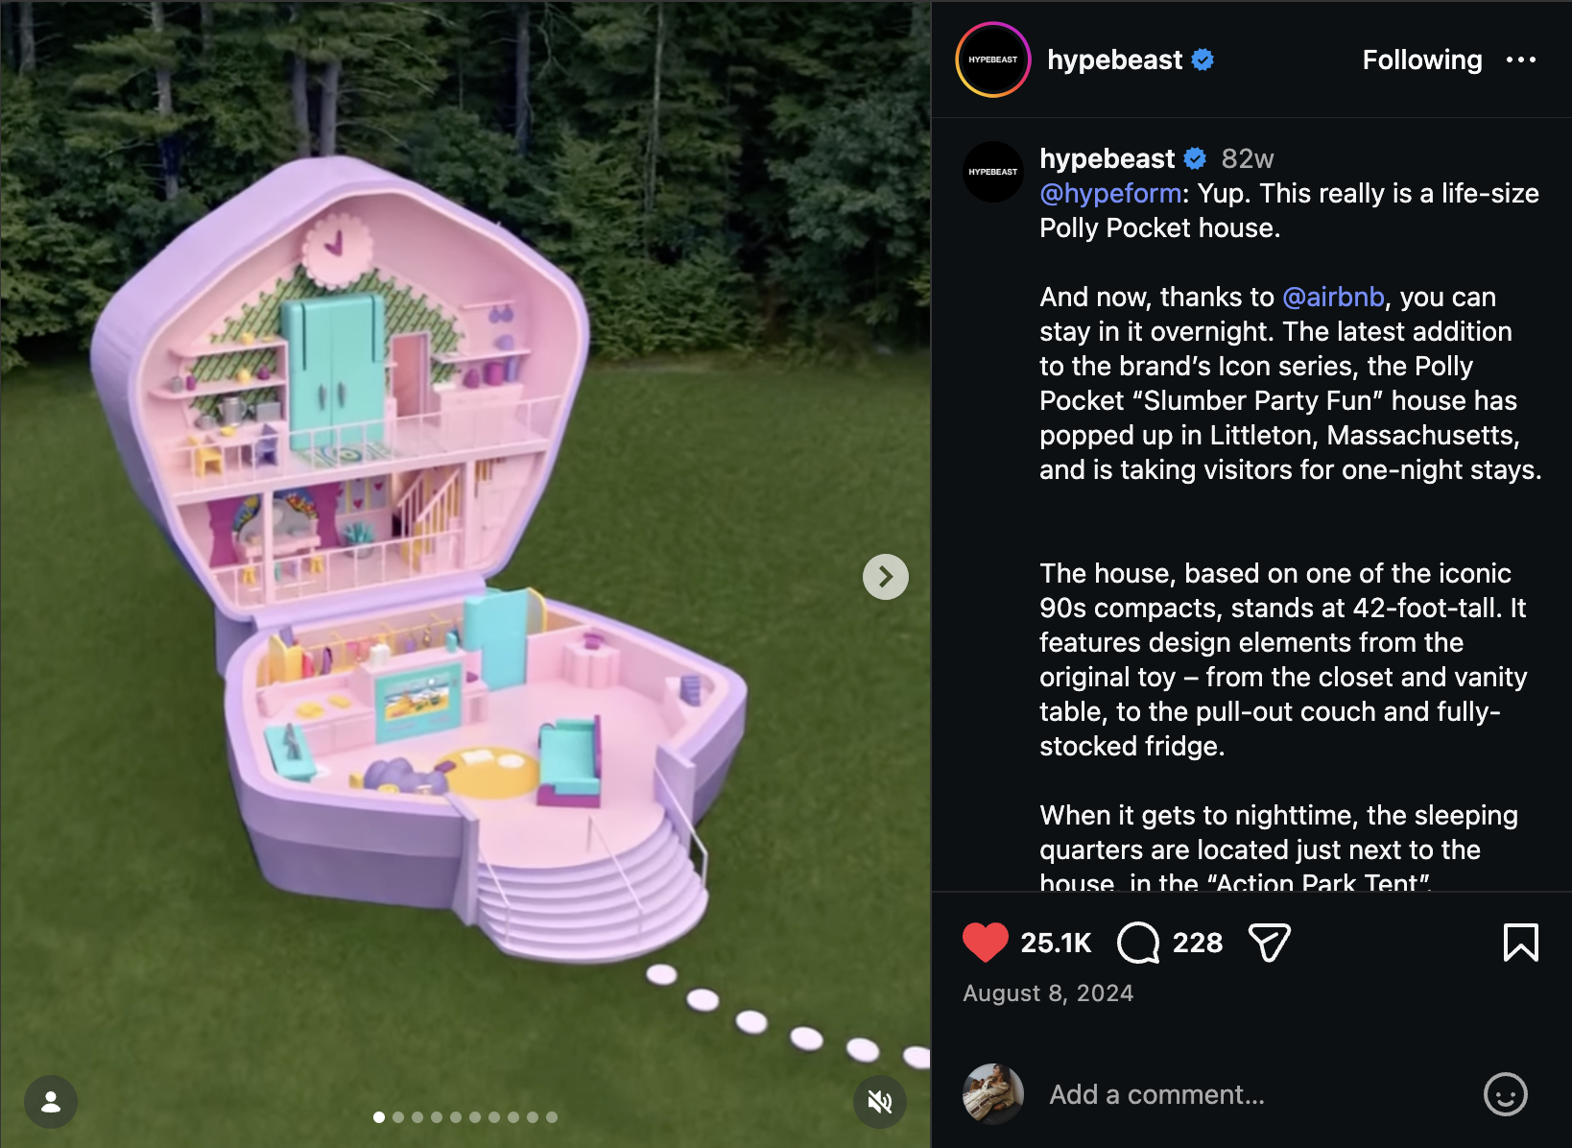This screenshot has width=1572, height=1148.
Task: Open comments via speech bubble icon
Action: 1138,943
